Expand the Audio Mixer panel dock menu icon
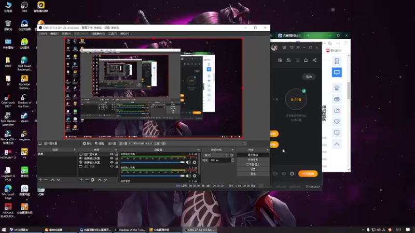This screenshot has height=233, width=415. pyautogui.click(x=198, y=150)
